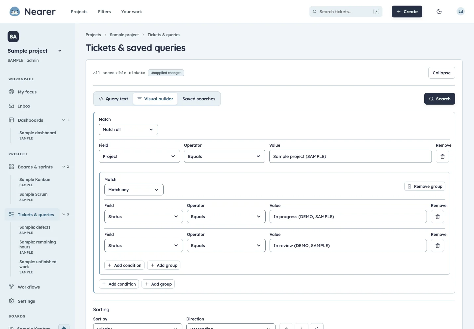Toggle dark mode with the moon icon
Viewport: 474px width, 329px height.
tap(439, 12)
